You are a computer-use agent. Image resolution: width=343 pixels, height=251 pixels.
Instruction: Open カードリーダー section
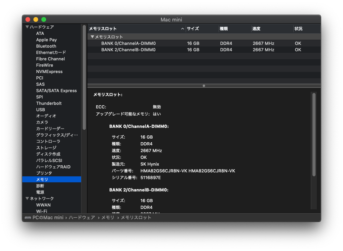50,128
